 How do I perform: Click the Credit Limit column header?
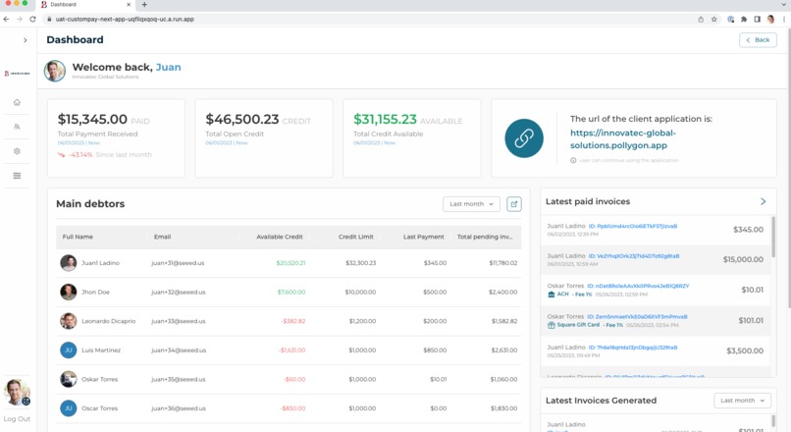[x=355, y=237]
